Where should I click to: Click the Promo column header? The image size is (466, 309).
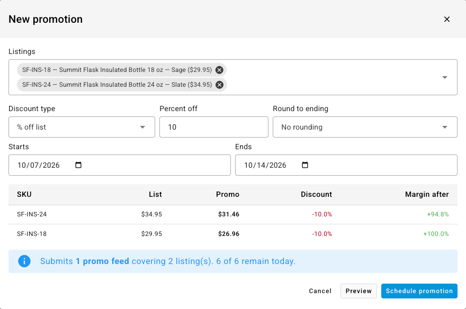tap(228, 194)
